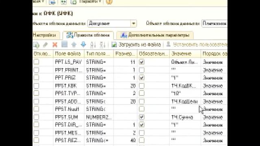Check required box for PPST.Null row
The width and height of the screenshot is (260, 146).
pyautogui.click(x=142, y=109)
